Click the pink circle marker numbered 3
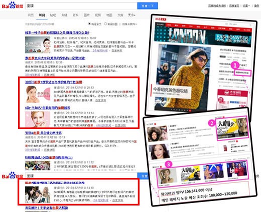Viewport: 261px width, 212px height. pyautogui.click(x=169, y=164)
